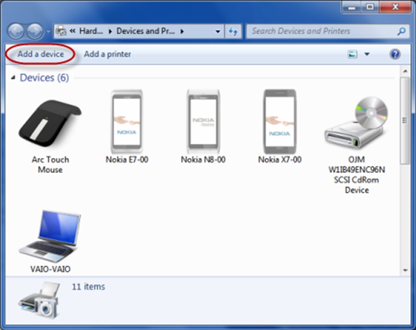The height and width of the screenshot is (330, 416).
Task: Click the scrollbar down arrow
Action: coord(405,270)
